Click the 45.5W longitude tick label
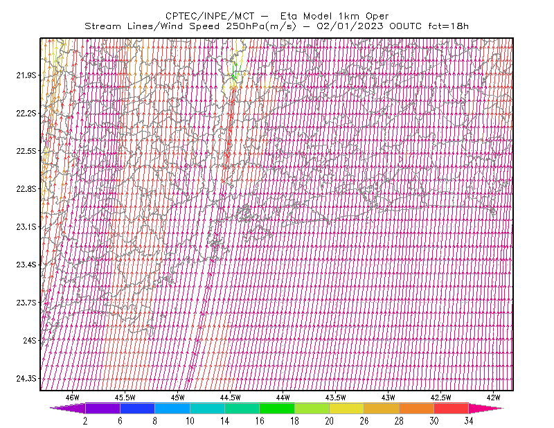The image size is (554, 428). tap(125, 398)
